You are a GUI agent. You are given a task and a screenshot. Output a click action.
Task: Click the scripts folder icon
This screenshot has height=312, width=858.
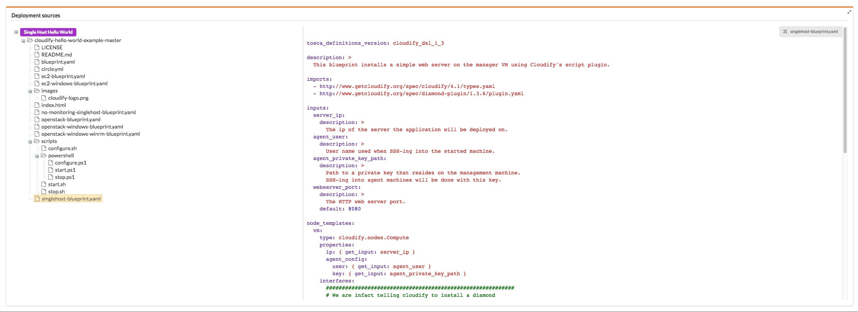click(x=37, y=141)
